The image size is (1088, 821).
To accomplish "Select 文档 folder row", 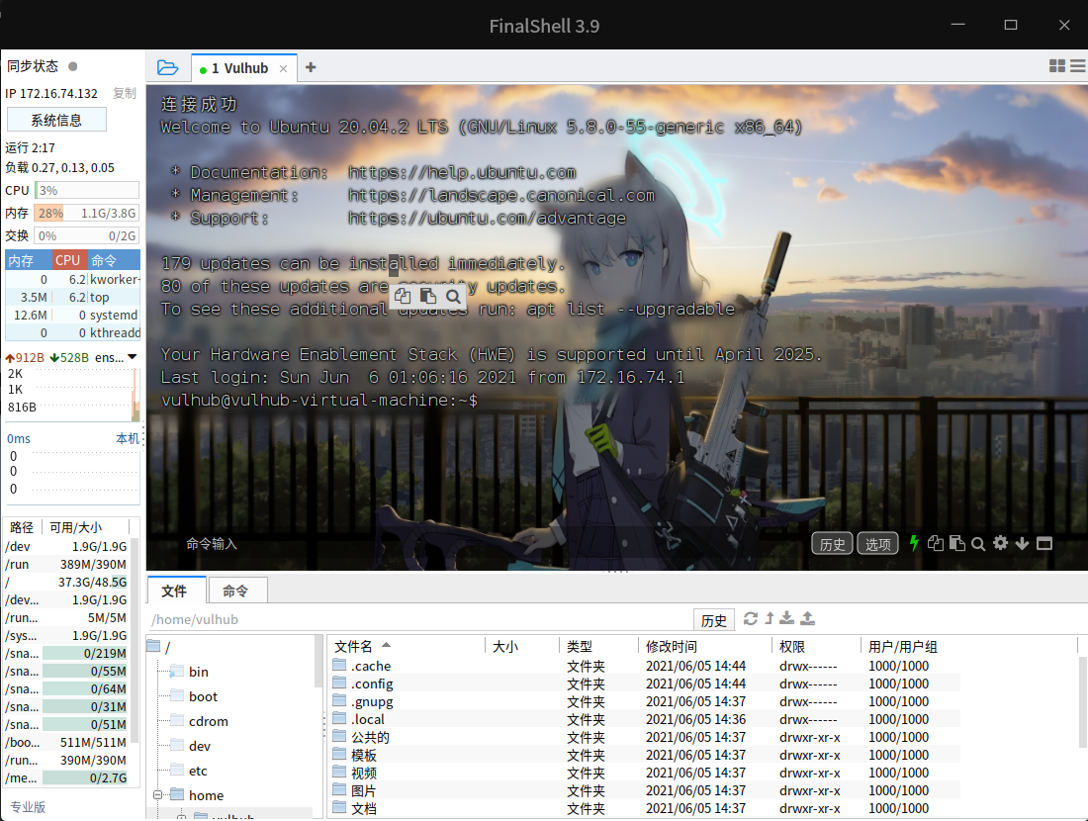I will (x=645, y=808).
